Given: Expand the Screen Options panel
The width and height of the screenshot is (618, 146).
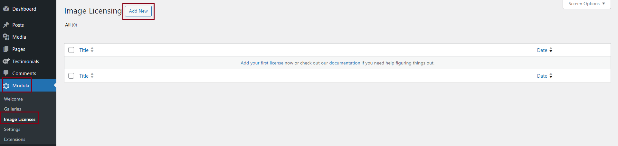Looking at the screenshot, I should click(x=586, y=4).
